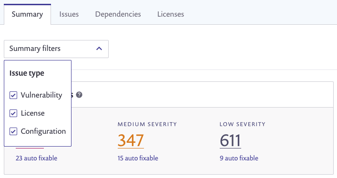337x178 pixels.
Task: Collapse the Summary filters dropdown
Action: [x=56, y=49]
